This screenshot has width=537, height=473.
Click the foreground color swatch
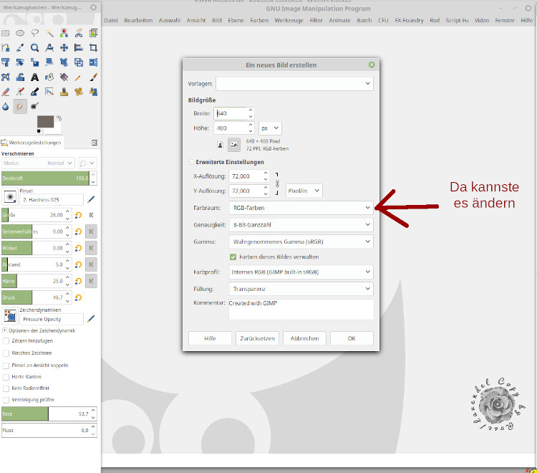tap(44, 121)
